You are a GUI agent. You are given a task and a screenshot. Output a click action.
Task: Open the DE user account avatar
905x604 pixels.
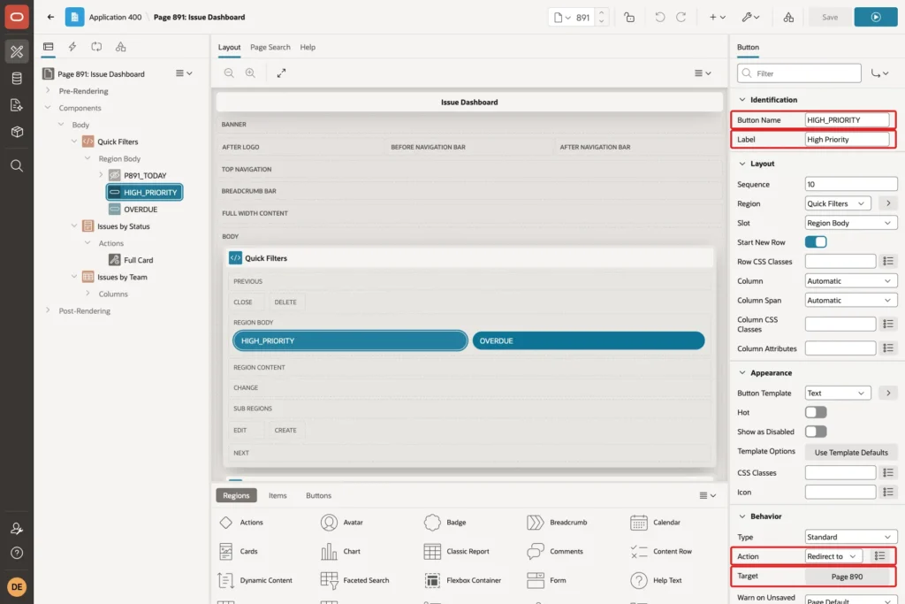[x=17, y=586]
